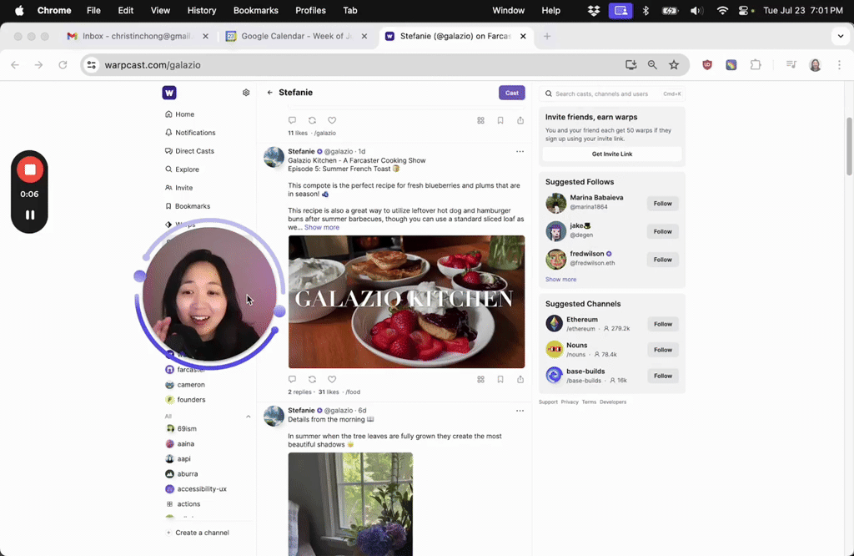The width and height of the screenshot is (854, 556).
Task: Open Chrome extensions puzzle icon
Action: pyautogui.click(x=756, y=65)
